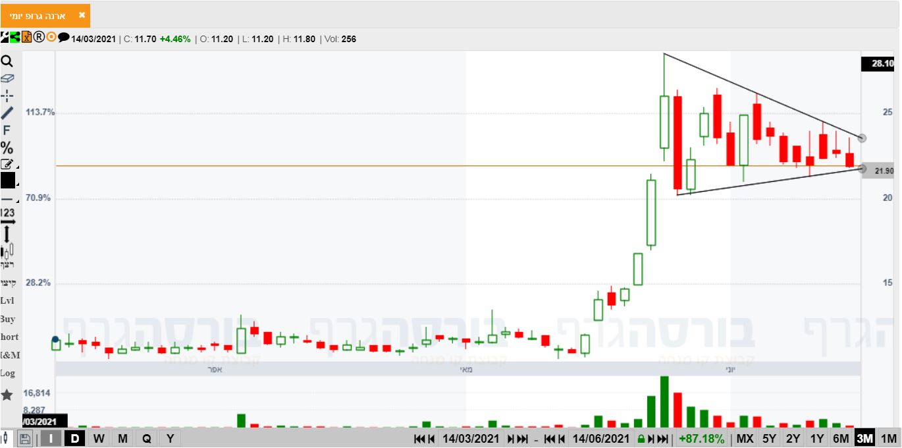Toggle the green lock icon
Screen dimensions: 902x448
[641, 439]
